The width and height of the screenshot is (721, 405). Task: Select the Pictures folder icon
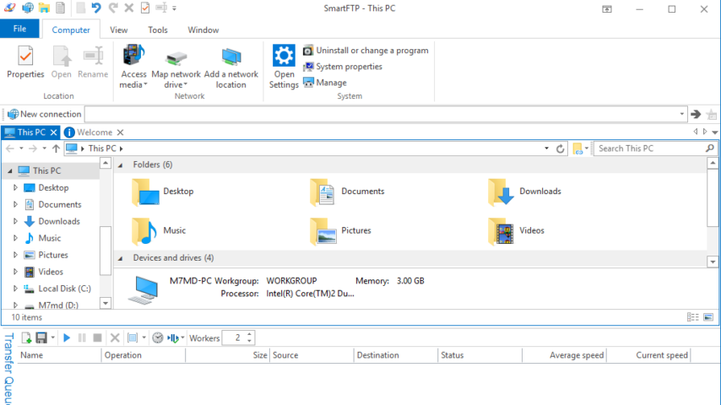click(x=323, y=231)
